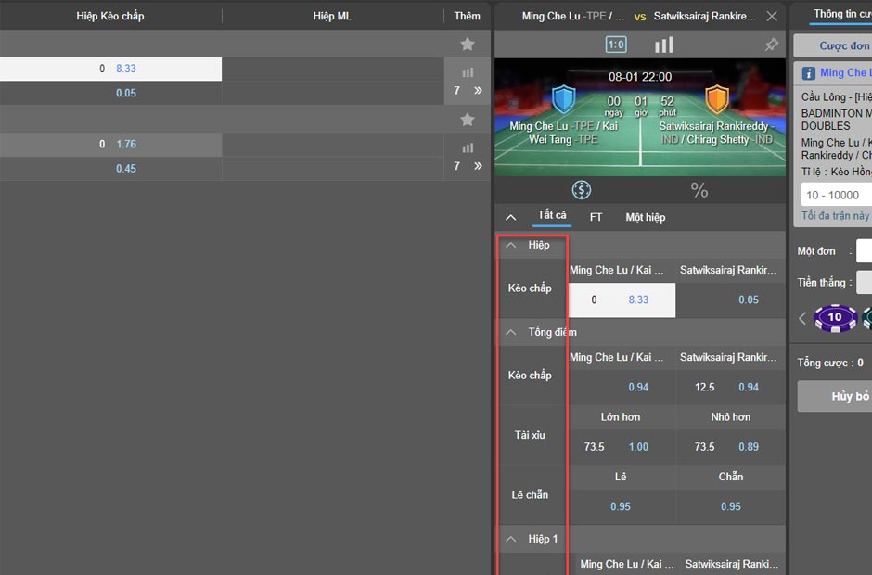The height and width of the screenshot is (575, 872).
Task: Select the Cược đơn tab
Action: (833, 45)
